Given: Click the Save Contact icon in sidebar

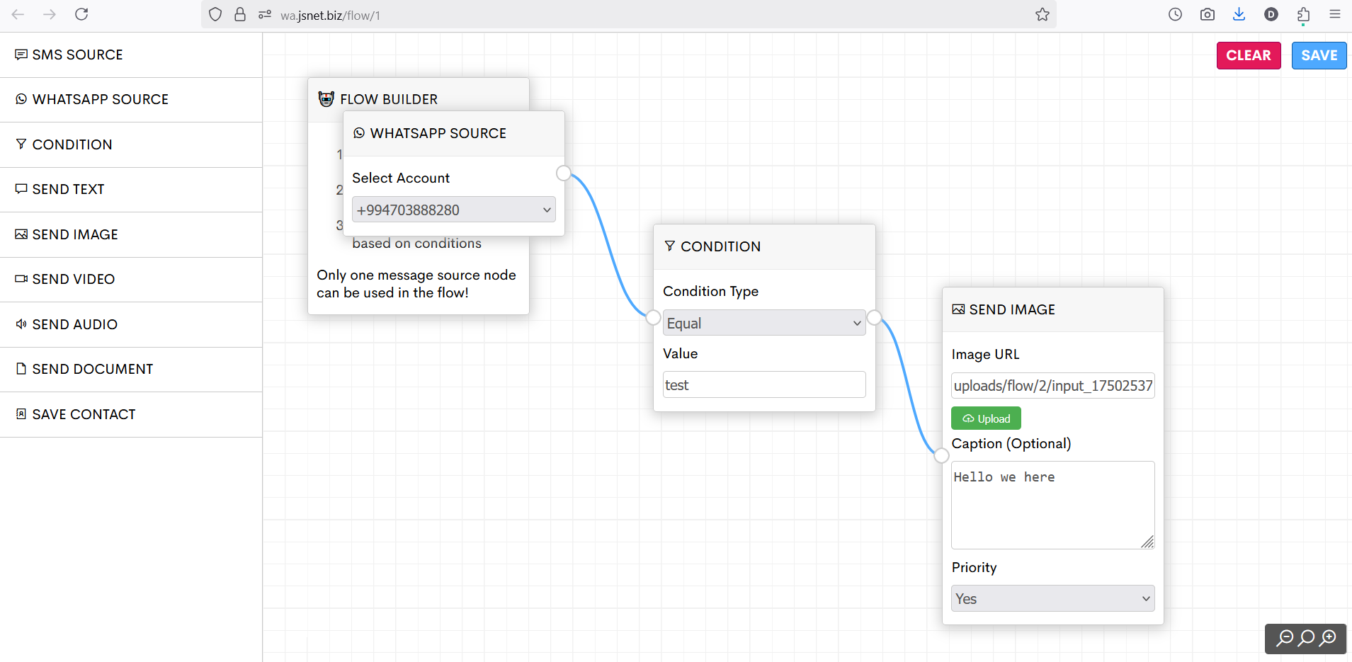Looking at the screenshot, I should click(x=21, y=413).
